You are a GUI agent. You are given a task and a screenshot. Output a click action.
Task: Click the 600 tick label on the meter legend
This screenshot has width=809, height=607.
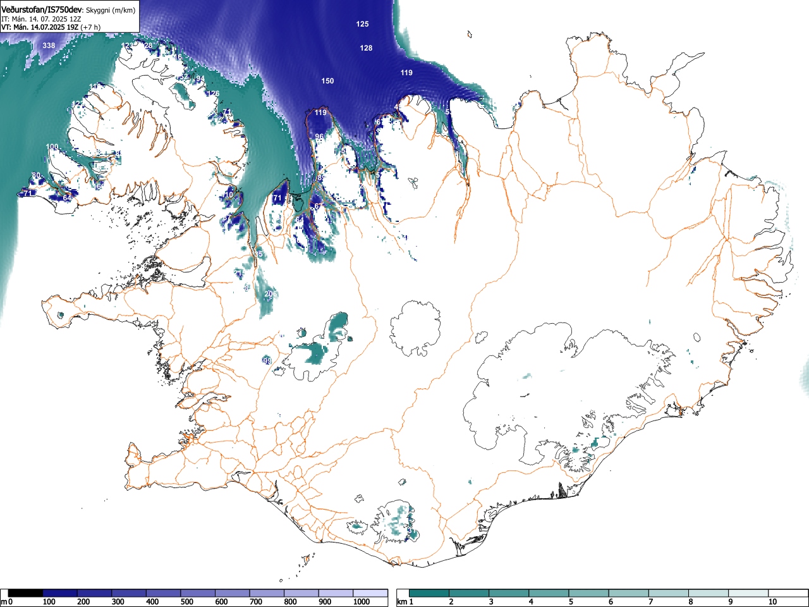pyautogui.click(x=221, y=602)
